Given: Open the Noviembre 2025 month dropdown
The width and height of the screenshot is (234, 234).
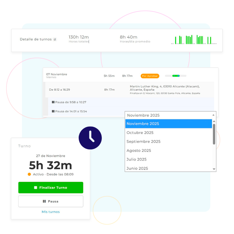Looking at the screenshot, I should (170, 115).
